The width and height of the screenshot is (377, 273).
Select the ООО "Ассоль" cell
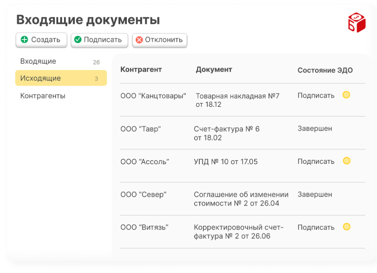click(x=145, y=162)
